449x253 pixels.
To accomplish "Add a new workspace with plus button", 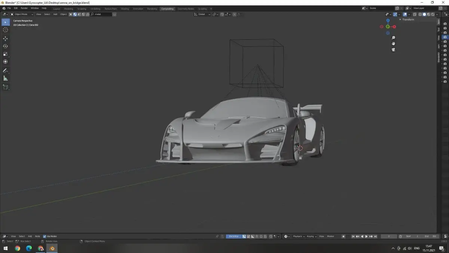I will click(211, 9).
